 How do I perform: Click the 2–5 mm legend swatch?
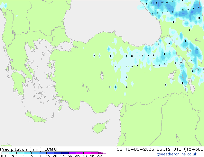pyautogui.click(x=28, y=153)
